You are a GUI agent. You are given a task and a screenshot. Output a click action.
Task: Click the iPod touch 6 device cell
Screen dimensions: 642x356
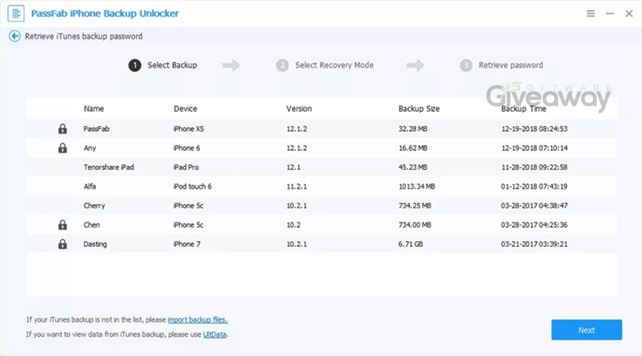[x=192, y=186]
